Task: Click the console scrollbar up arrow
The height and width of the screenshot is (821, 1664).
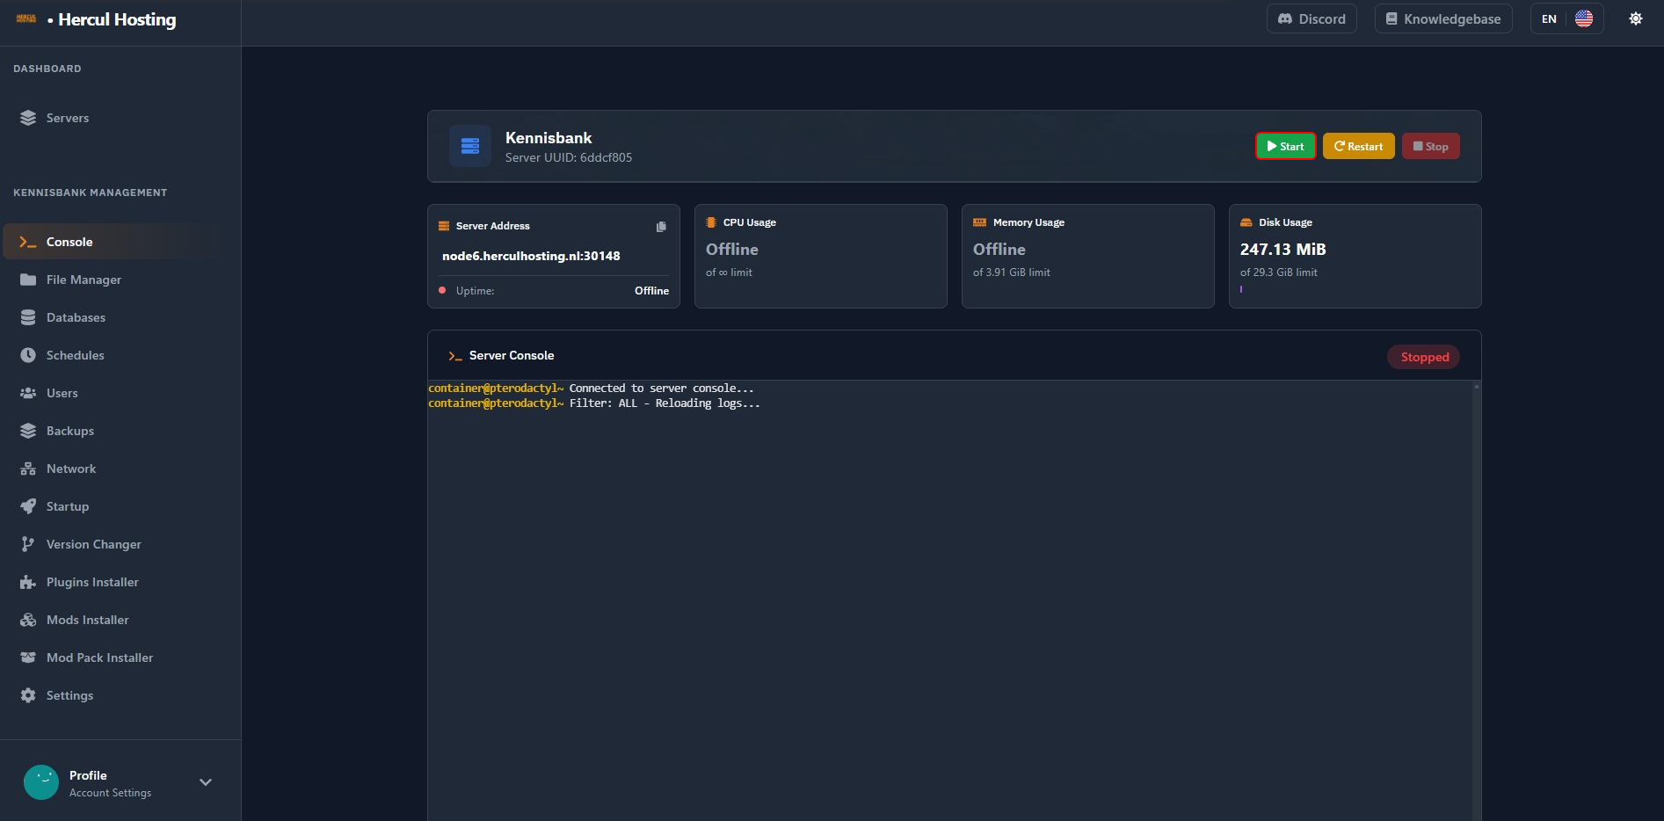Action: (1477, 387)
